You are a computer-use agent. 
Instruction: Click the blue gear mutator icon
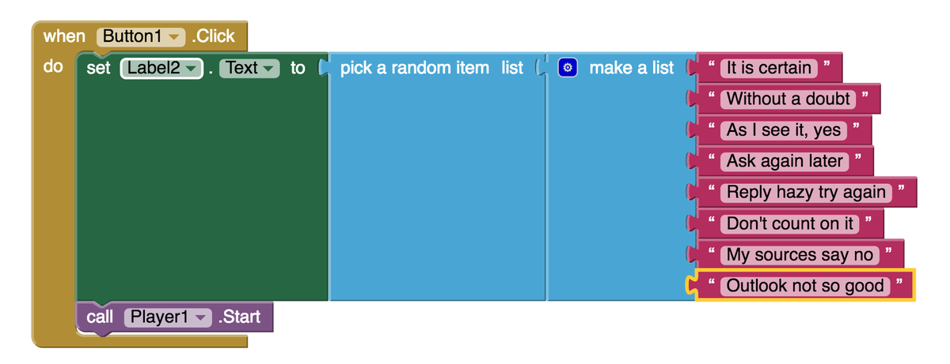pos(567,68)
